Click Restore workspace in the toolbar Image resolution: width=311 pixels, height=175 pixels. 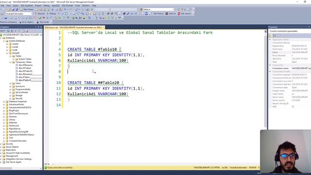(8, 22)
